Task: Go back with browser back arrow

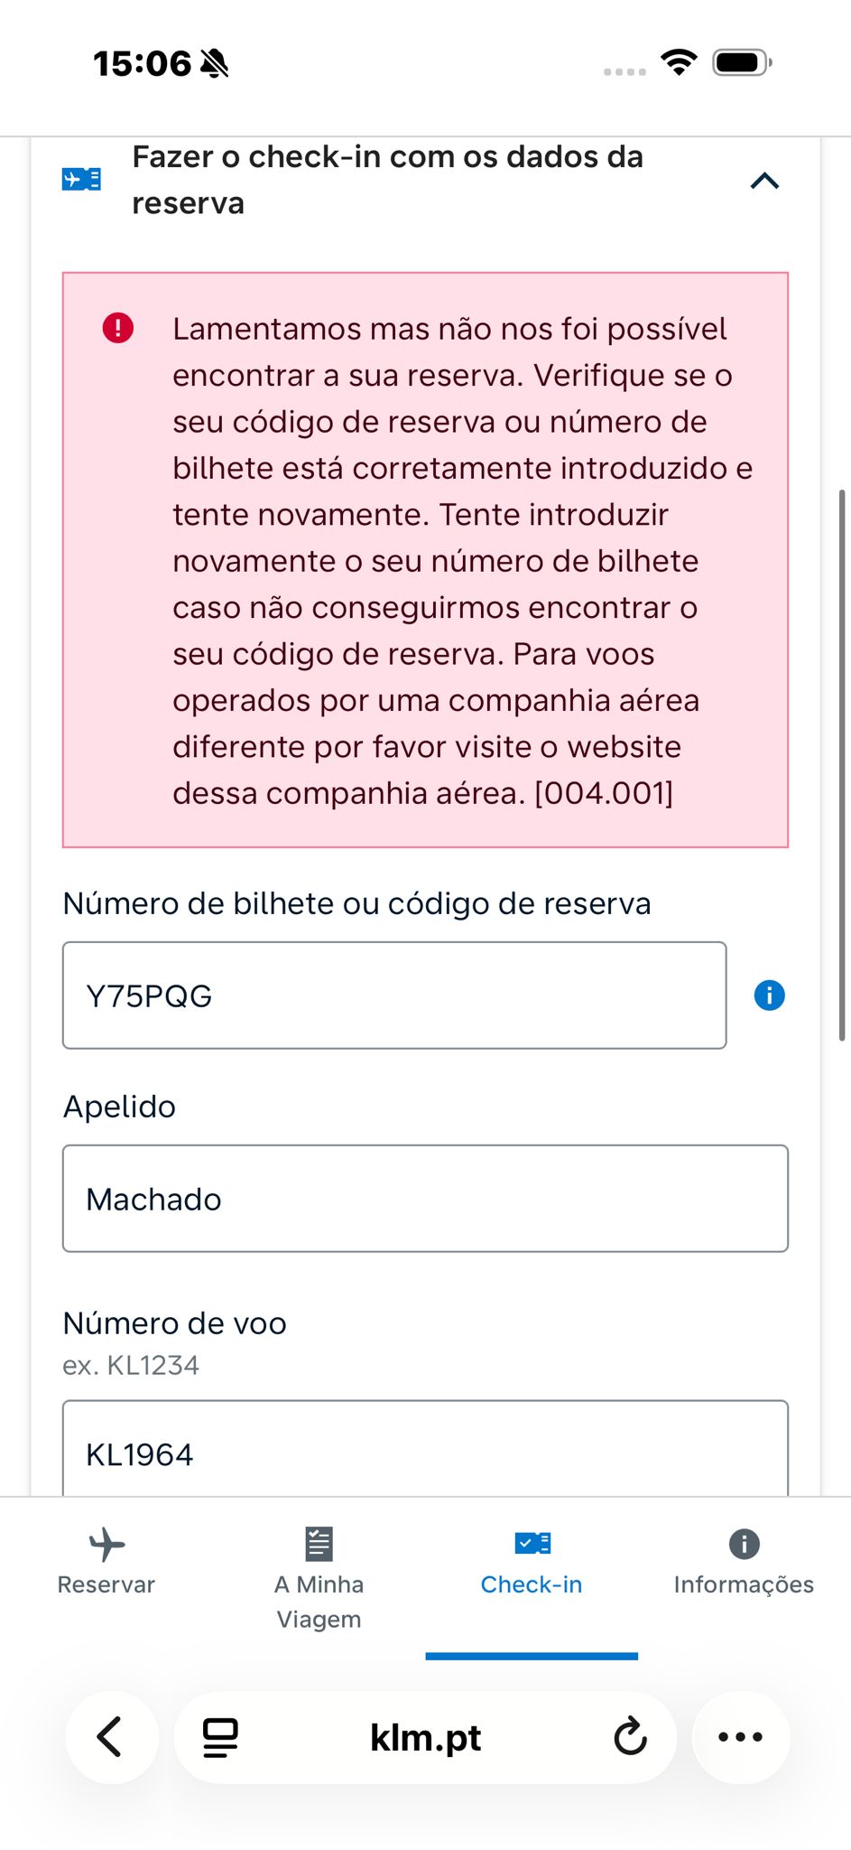Action: pyautogui.click(x=110, y=1736)
